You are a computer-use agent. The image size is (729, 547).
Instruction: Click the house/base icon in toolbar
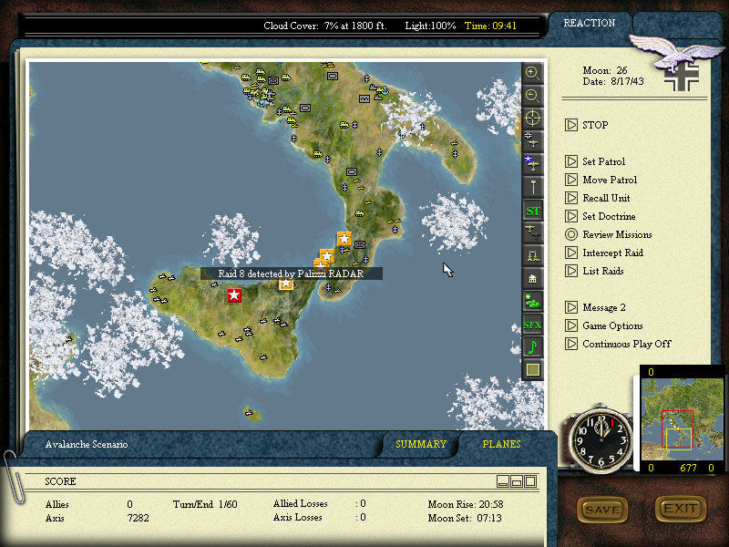click(532, 279)
